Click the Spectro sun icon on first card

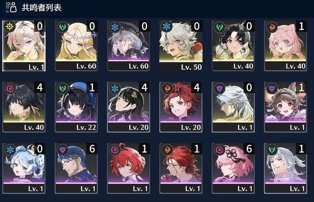pos(9,27)
